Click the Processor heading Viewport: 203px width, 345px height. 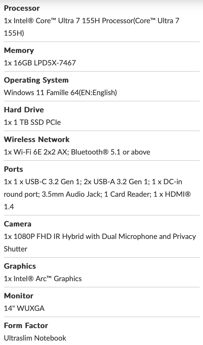(22, 8)
